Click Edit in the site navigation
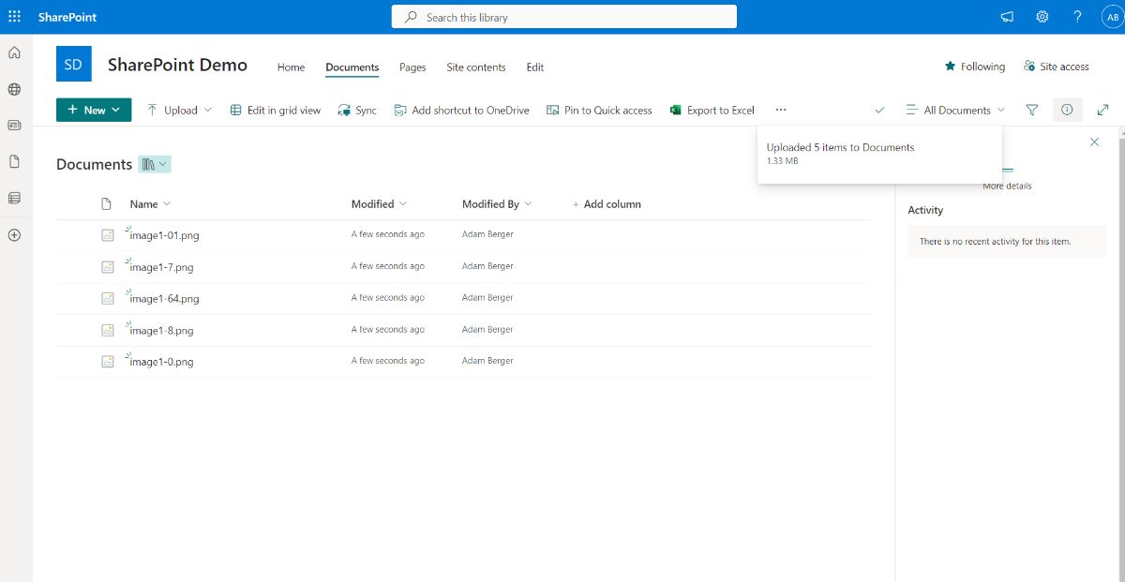The height and width of the screenshot is (582, 1125). 535,67
